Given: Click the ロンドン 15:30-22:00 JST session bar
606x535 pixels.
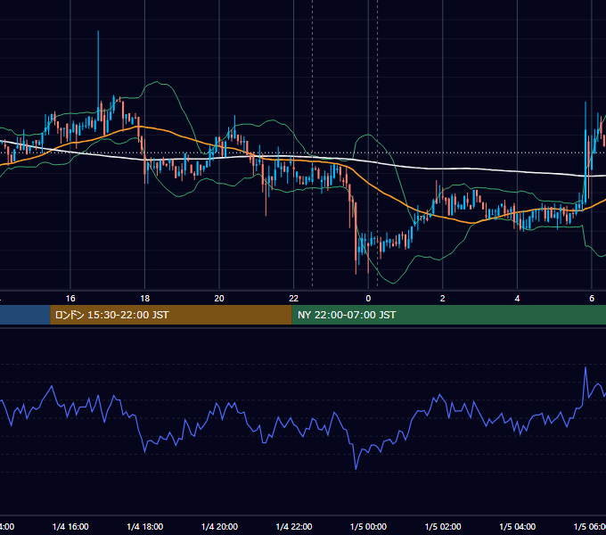Looking at the screenshot, I should (x=171, y=315).
